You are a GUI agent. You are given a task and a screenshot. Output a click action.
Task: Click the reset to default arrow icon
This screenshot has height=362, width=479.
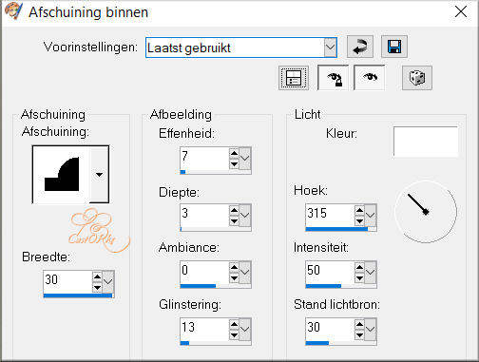tap(360, 47)
